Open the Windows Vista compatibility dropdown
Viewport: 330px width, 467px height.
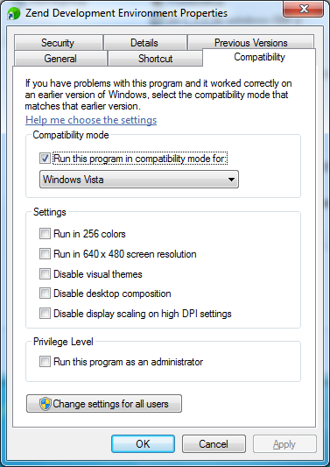(x=139, y=180)
